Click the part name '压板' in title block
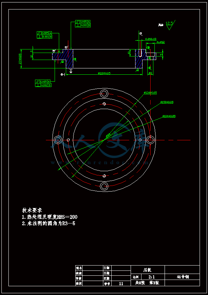This screenshot has height=295, width=208. pyautogui.click(x=147, y=270)
